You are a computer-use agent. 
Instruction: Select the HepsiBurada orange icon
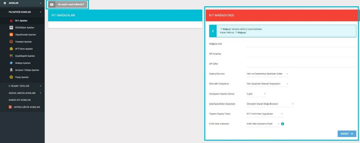coord(11,35)
